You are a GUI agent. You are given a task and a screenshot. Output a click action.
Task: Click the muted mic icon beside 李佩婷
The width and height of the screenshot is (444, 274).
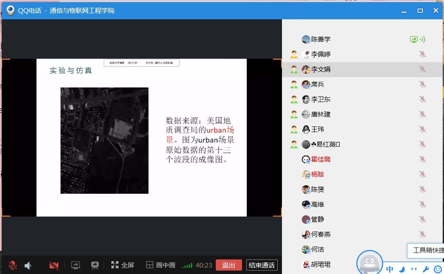pos(422,54)
